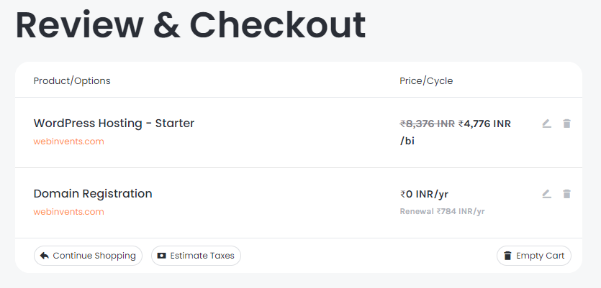Open webinvents.com link under WordPress Hosting
This screenshot has height=288, width=601.
(69, 141)
